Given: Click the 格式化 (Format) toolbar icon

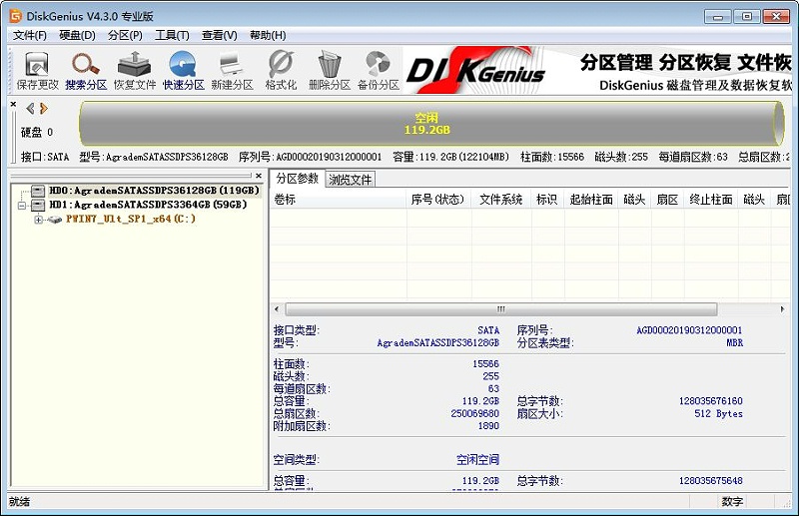Looking at the screenshot, I should pyautogui.click(x=281, y=70).
